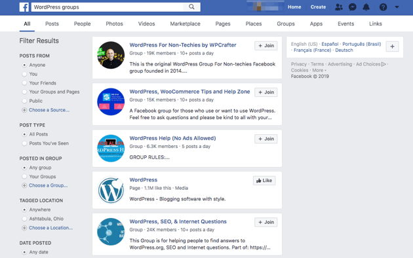This screenshot has width=413, height=258.
Task: Open the Notifications bell icon
Action: [366, 7]
